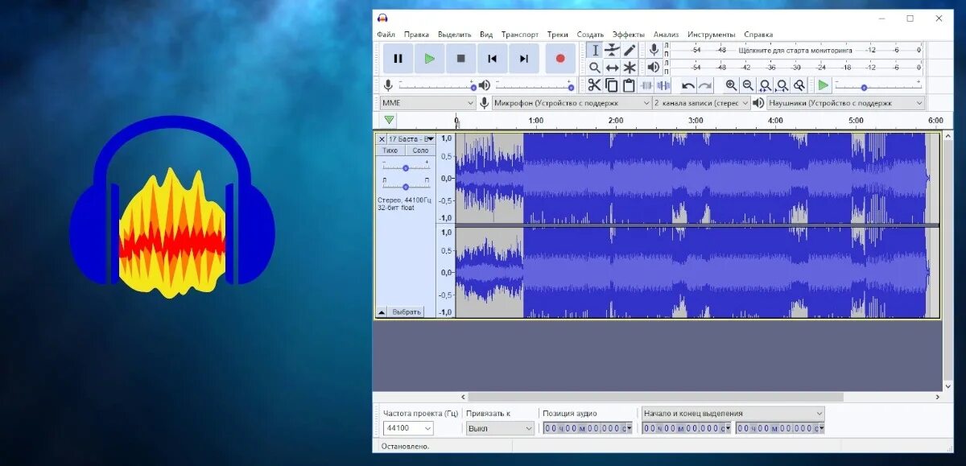Fit whole project in window

[x=782, y=85]
